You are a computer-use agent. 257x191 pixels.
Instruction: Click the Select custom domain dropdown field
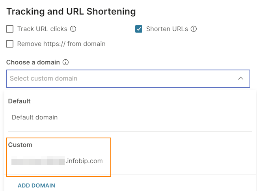[128, 79]
